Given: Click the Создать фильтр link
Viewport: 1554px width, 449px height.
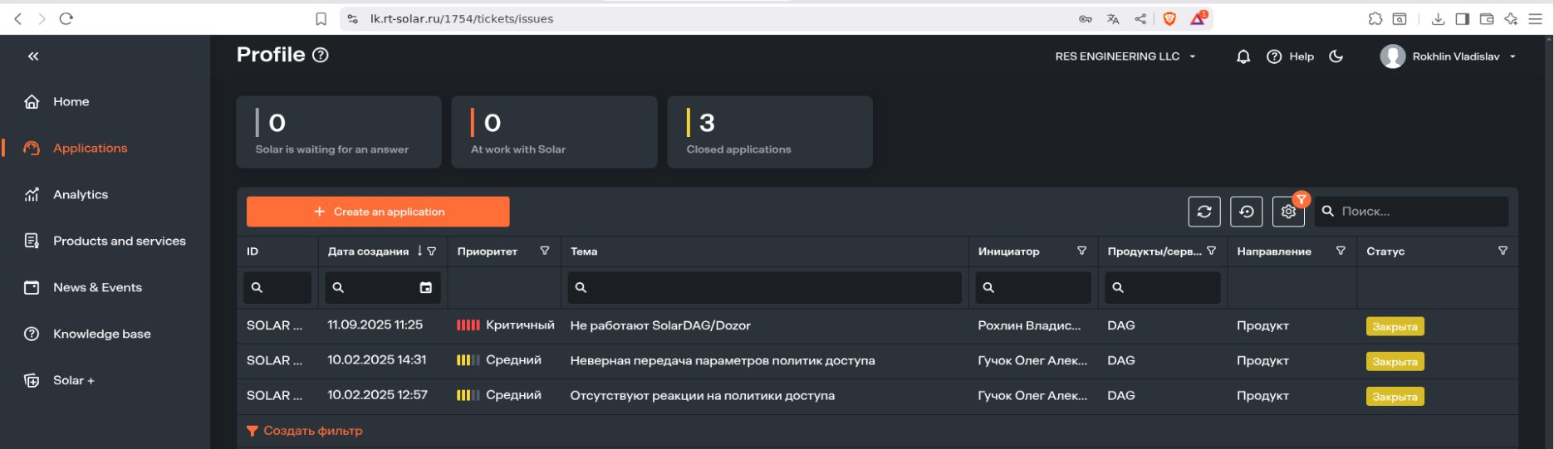Looking at the screenshot, I should tap(311, 431).
